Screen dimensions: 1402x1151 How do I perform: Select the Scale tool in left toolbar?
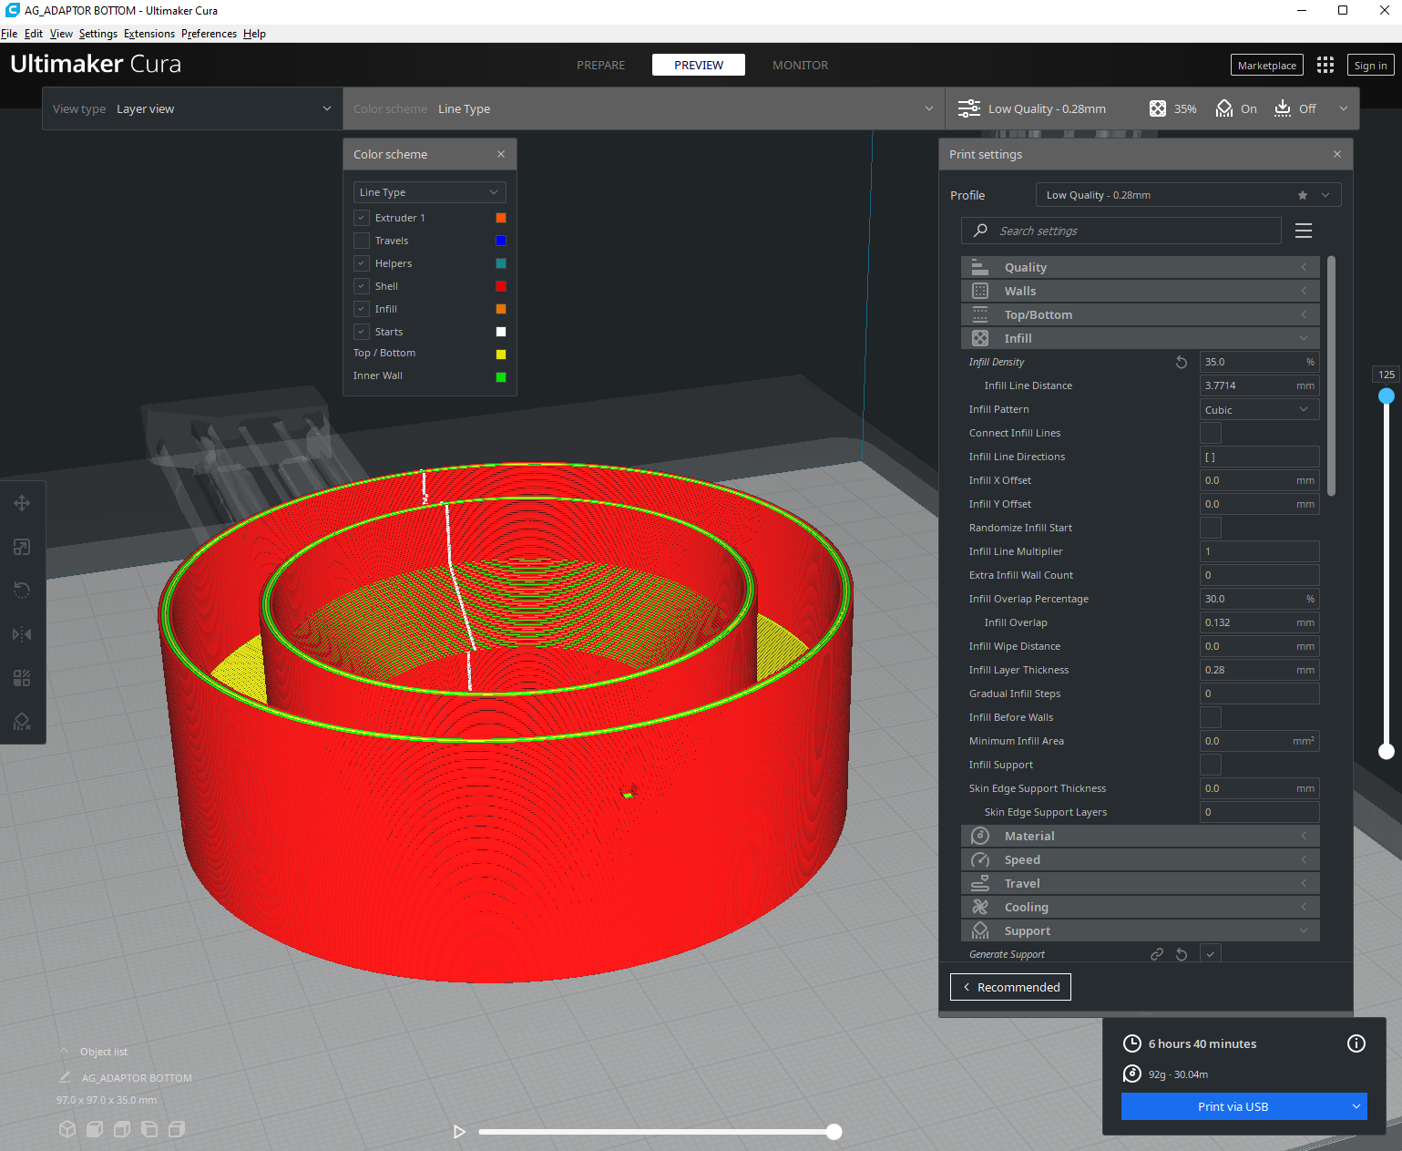point(22,547)
